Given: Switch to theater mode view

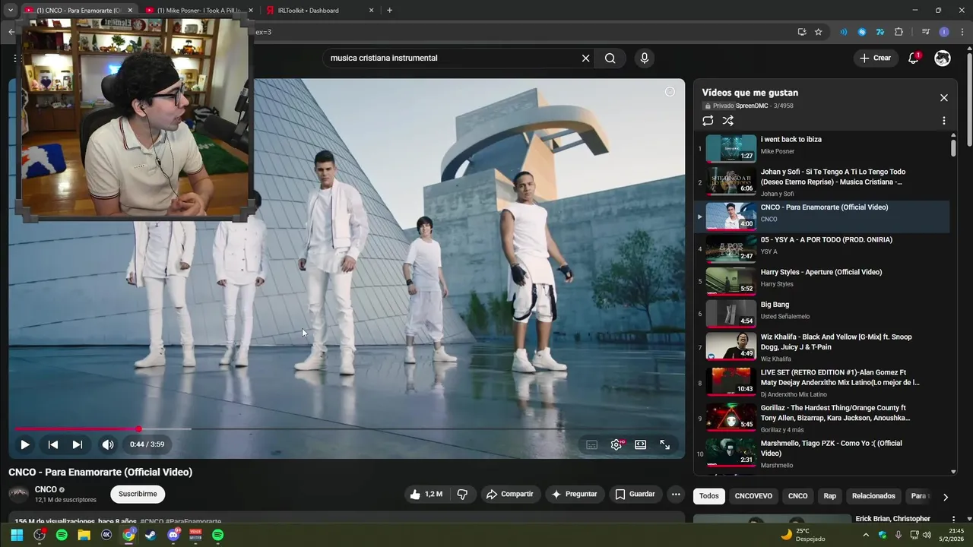Looking at the screenshot, I should point(641,444).
